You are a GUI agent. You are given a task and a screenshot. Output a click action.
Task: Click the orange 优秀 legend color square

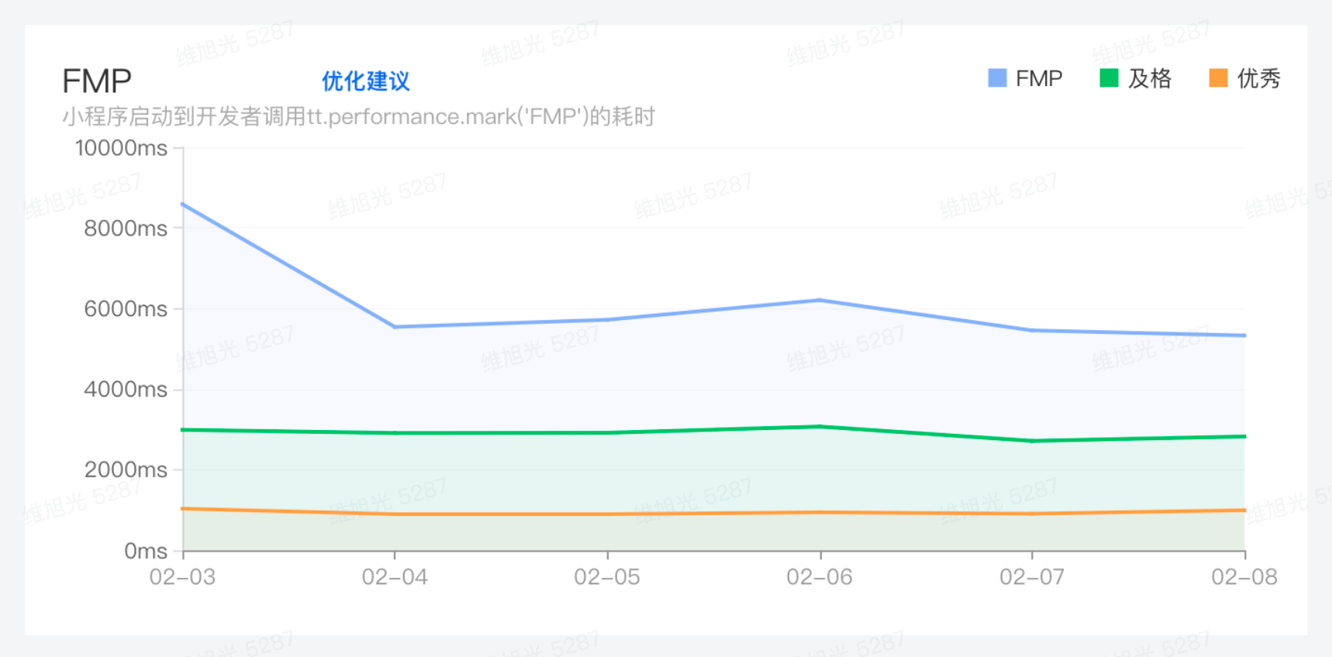[x=1218, y=78]
